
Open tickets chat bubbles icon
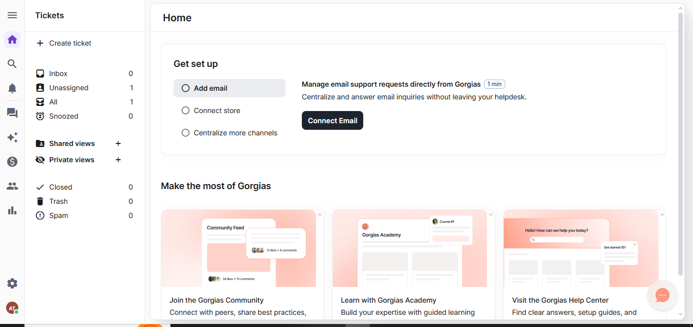tap(12, 113)
